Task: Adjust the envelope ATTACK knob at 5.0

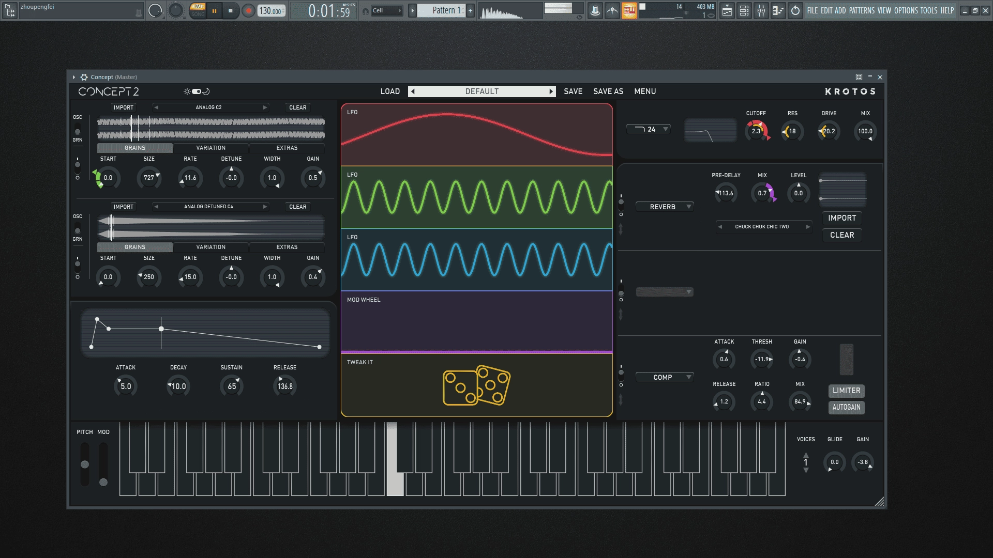Action: coord(126,386)
